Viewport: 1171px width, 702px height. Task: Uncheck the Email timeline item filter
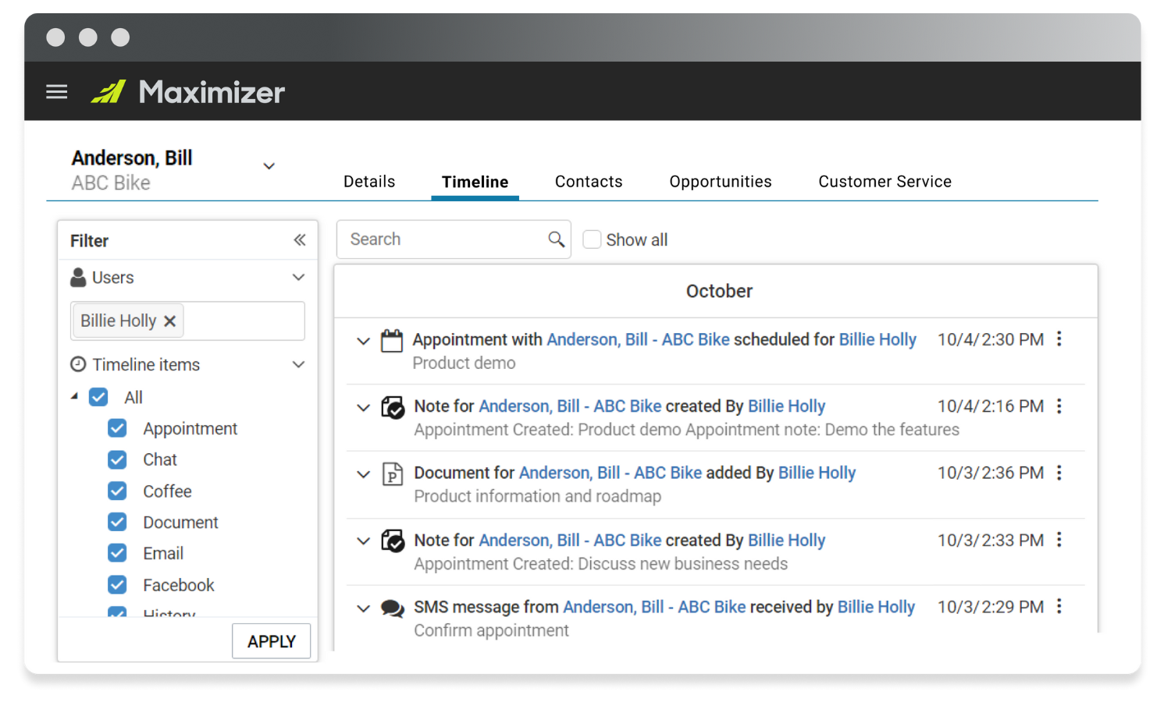click(118, 554)
